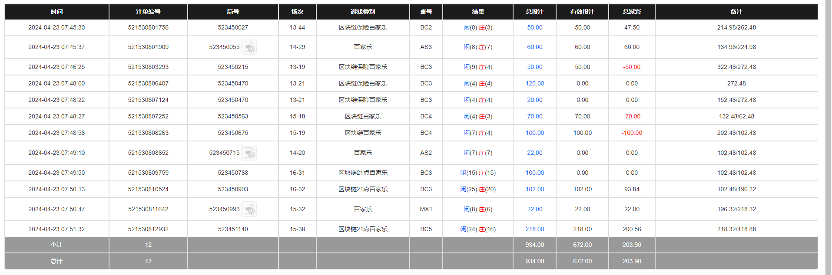Click red payout -70.00
The image size is (832, 275).
[632, 116]
